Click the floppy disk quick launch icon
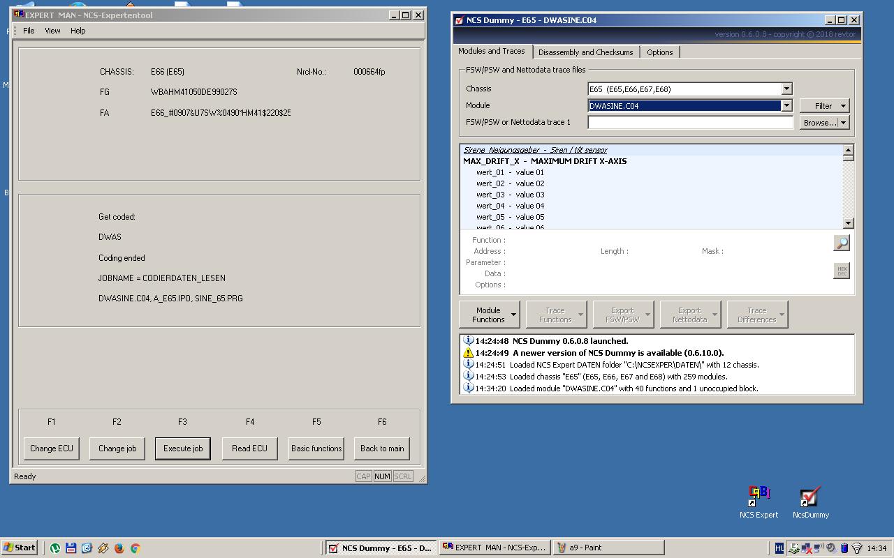The image size is (894, 558). [x=71, y=548]
